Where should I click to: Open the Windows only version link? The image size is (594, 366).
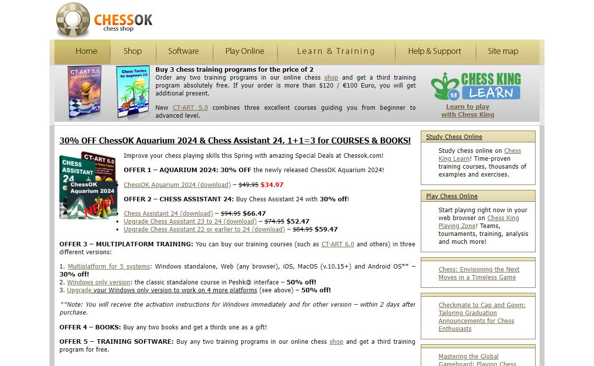pos(99,282)
